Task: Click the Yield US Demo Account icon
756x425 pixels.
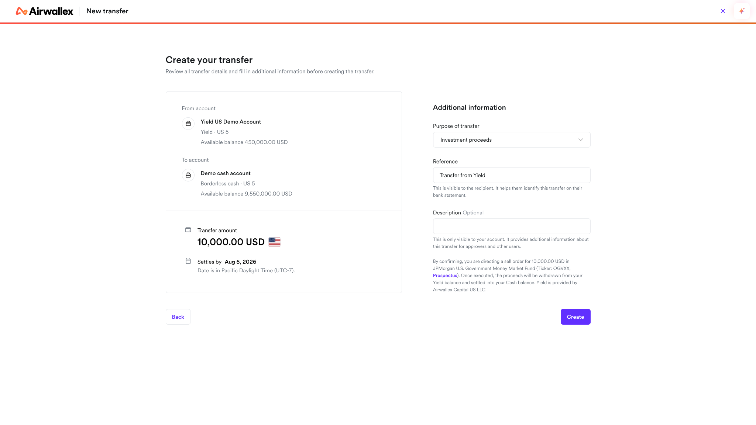Action: (x=188, y=124)
